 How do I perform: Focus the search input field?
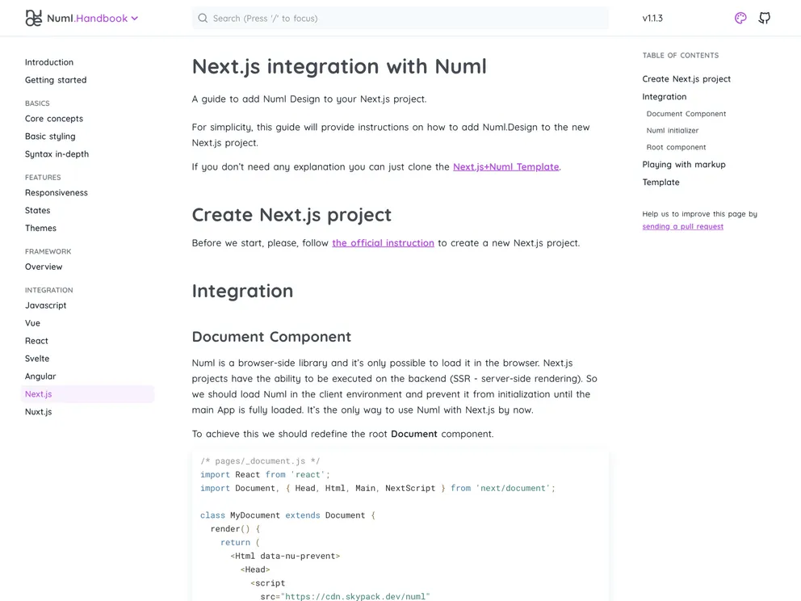coord(404,18)
